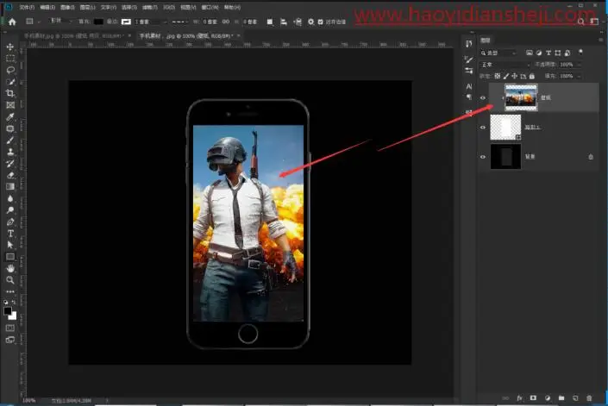Toggle shape layer filter icon
Viewport: 608px width, 406px height.
click(558, 53)
